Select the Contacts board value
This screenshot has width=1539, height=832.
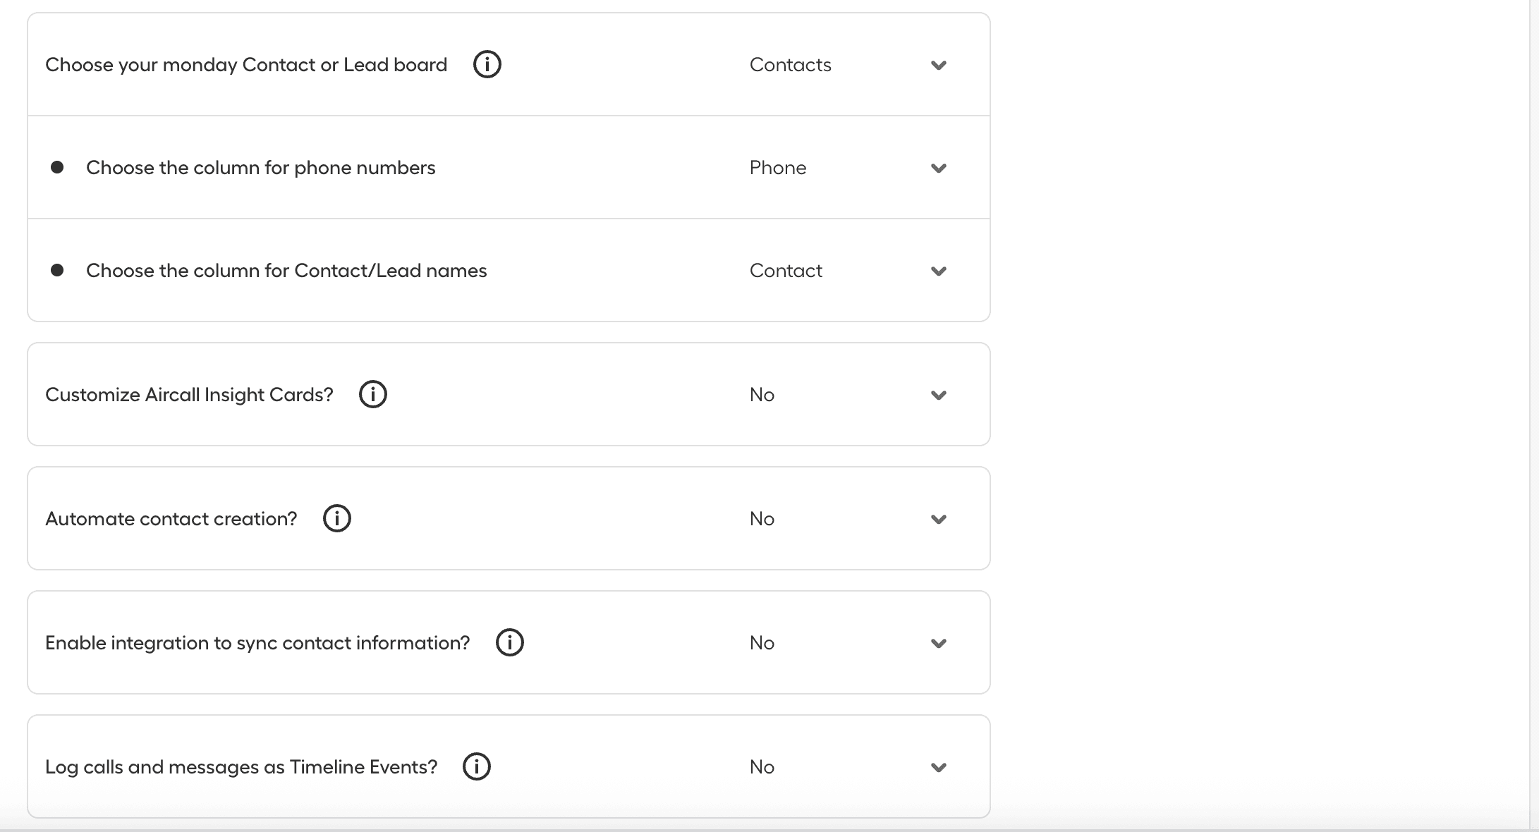[790, 65]
